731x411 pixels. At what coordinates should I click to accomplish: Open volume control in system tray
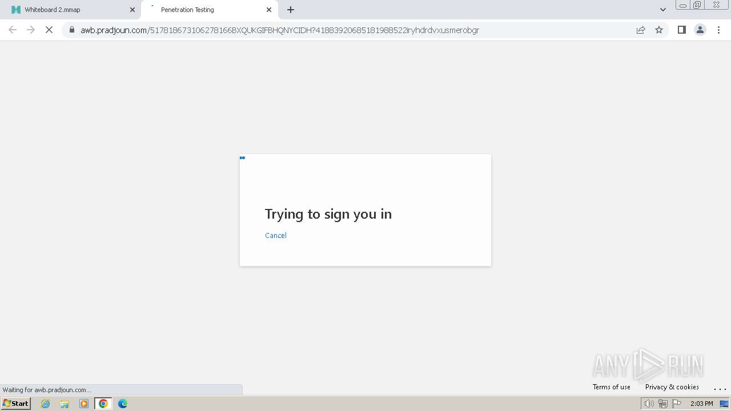coord(649,404)
